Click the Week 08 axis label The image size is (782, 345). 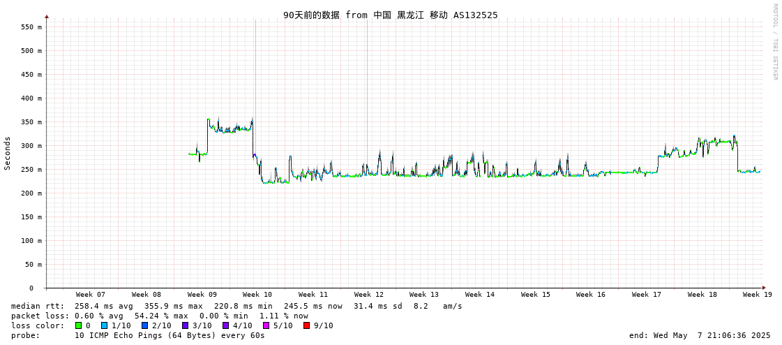(x=146, y=295)
